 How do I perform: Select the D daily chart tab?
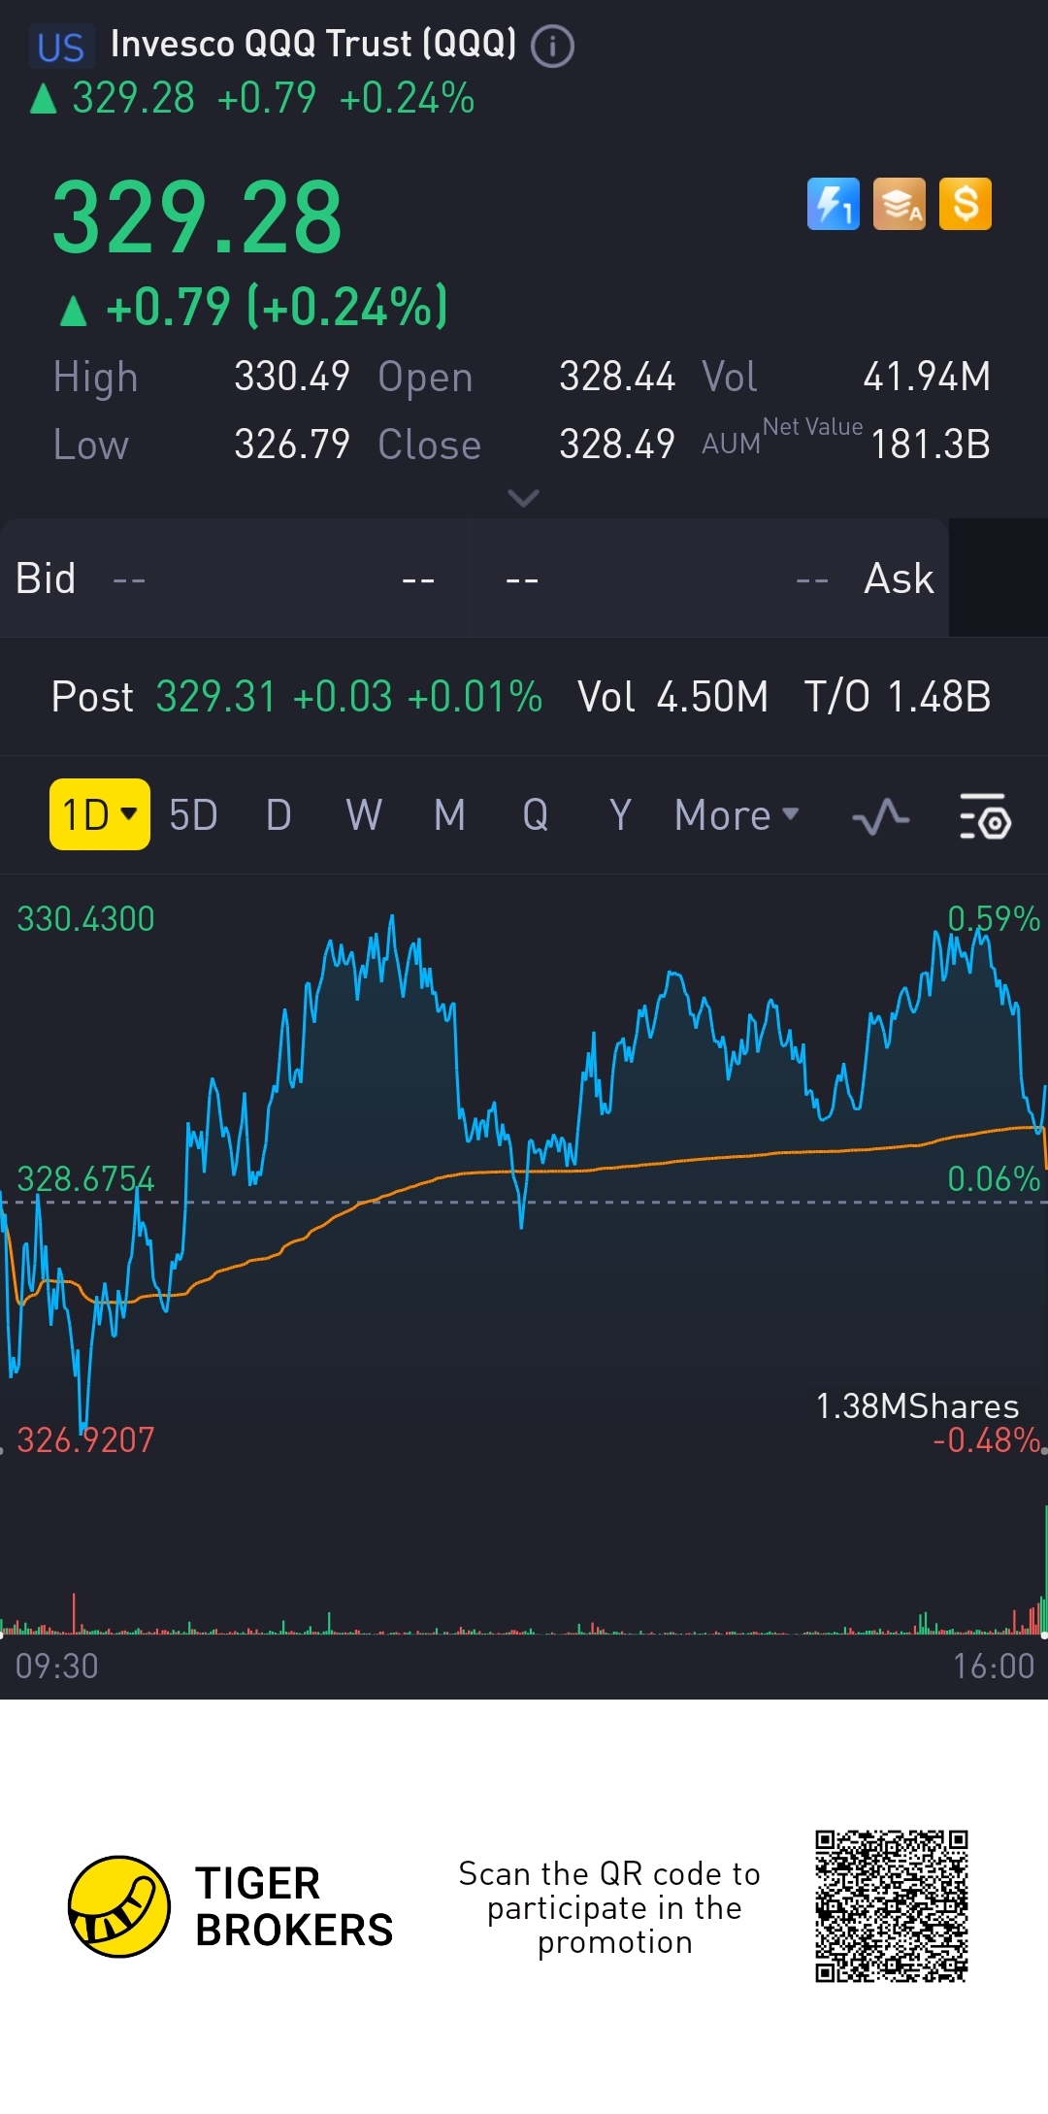[278, 815]
